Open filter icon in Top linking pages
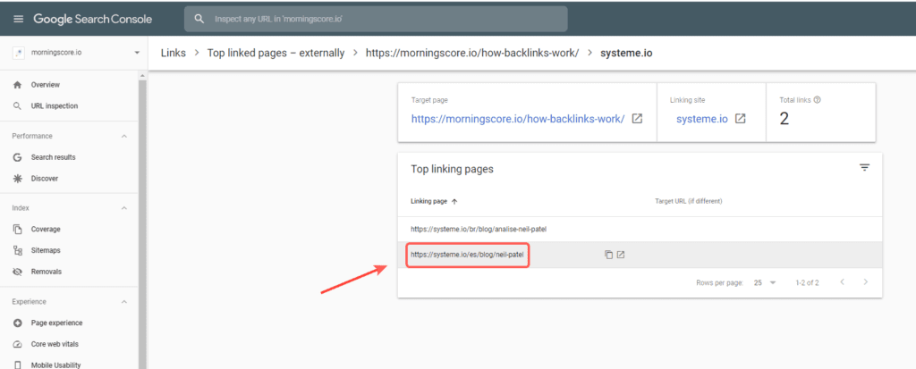The height and width of the screenshot is (369, 916). (865, 168)
